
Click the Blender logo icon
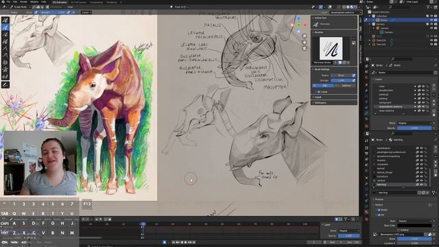3,1
